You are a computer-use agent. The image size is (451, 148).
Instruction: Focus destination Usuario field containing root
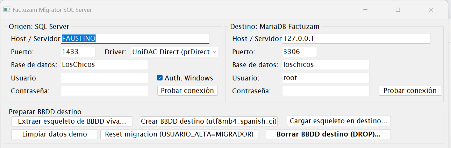coord(326,78)
